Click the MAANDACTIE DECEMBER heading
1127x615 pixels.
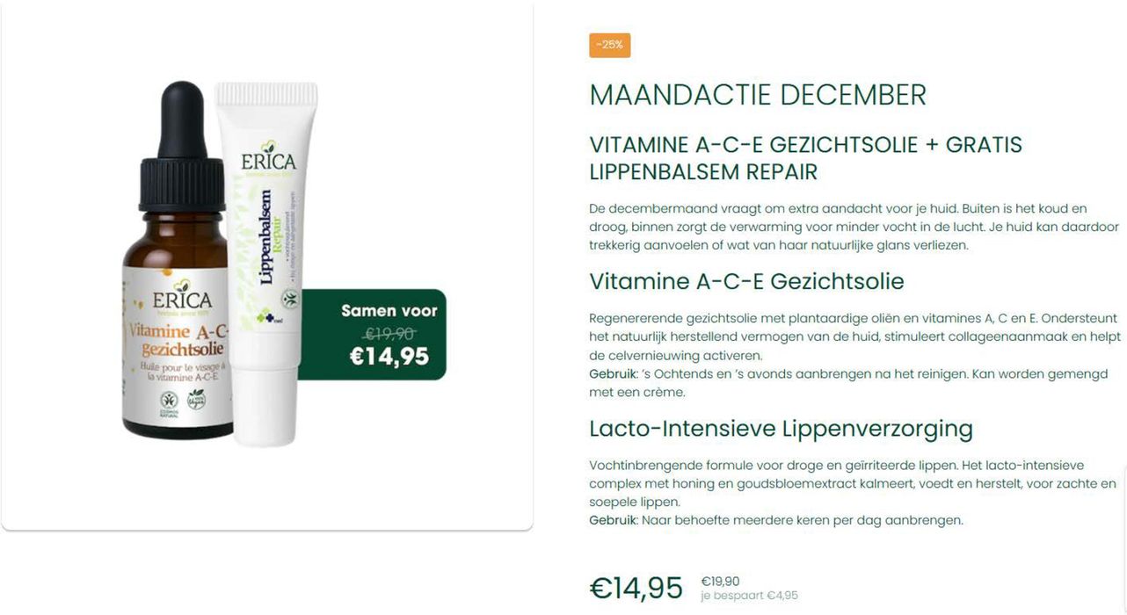tap(758, 95)
